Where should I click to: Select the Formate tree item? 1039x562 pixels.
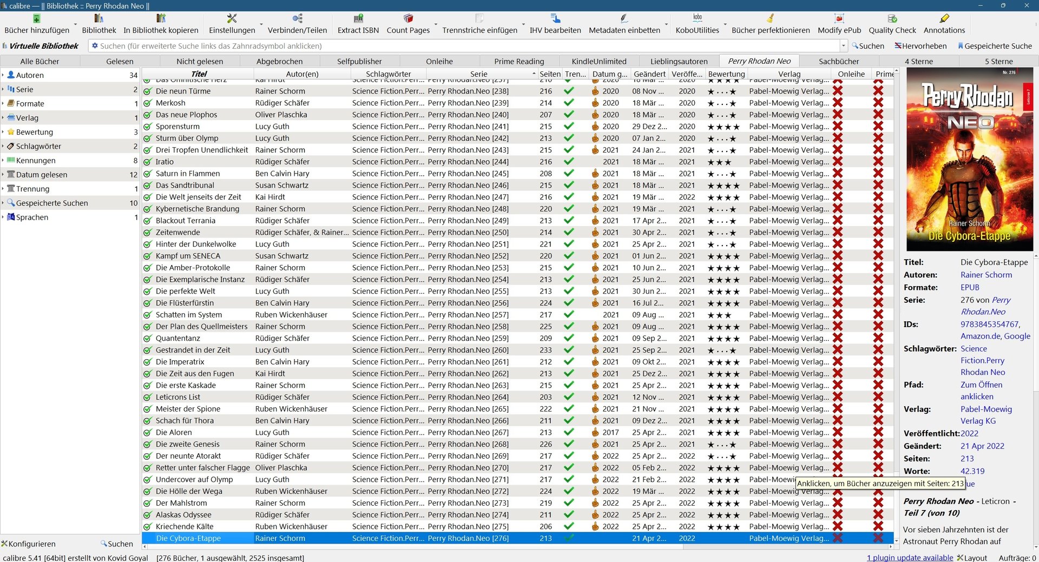[x=70, y=103]
